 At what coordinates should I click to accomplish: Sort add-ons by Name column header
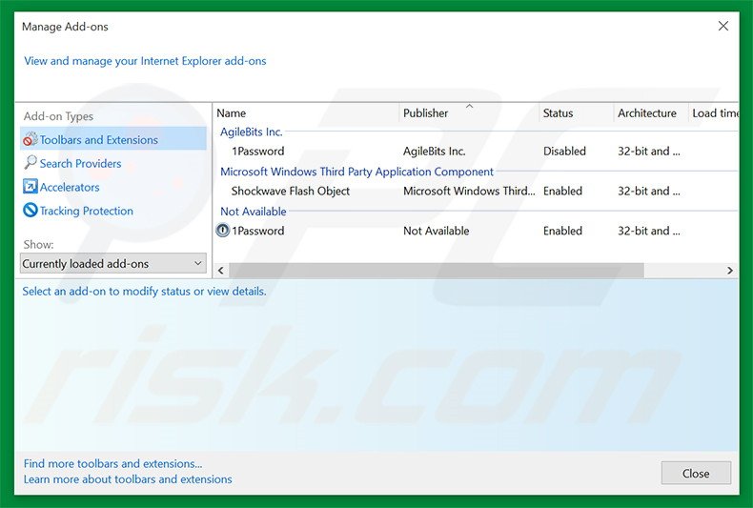point(306,113)
